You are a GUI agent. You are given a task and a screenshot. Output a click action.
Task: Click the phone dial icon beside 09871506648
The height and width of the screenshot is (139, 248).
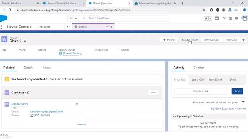pyautogui.click(x=31, y=115)
